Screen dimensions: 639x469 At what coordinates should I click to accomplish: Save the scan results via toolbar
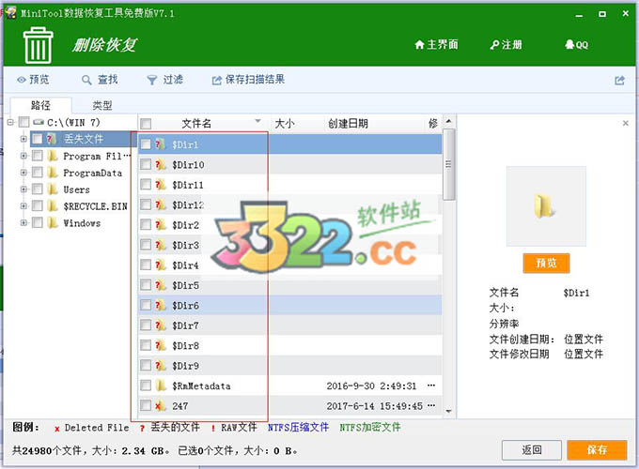[x=248, y=80]
